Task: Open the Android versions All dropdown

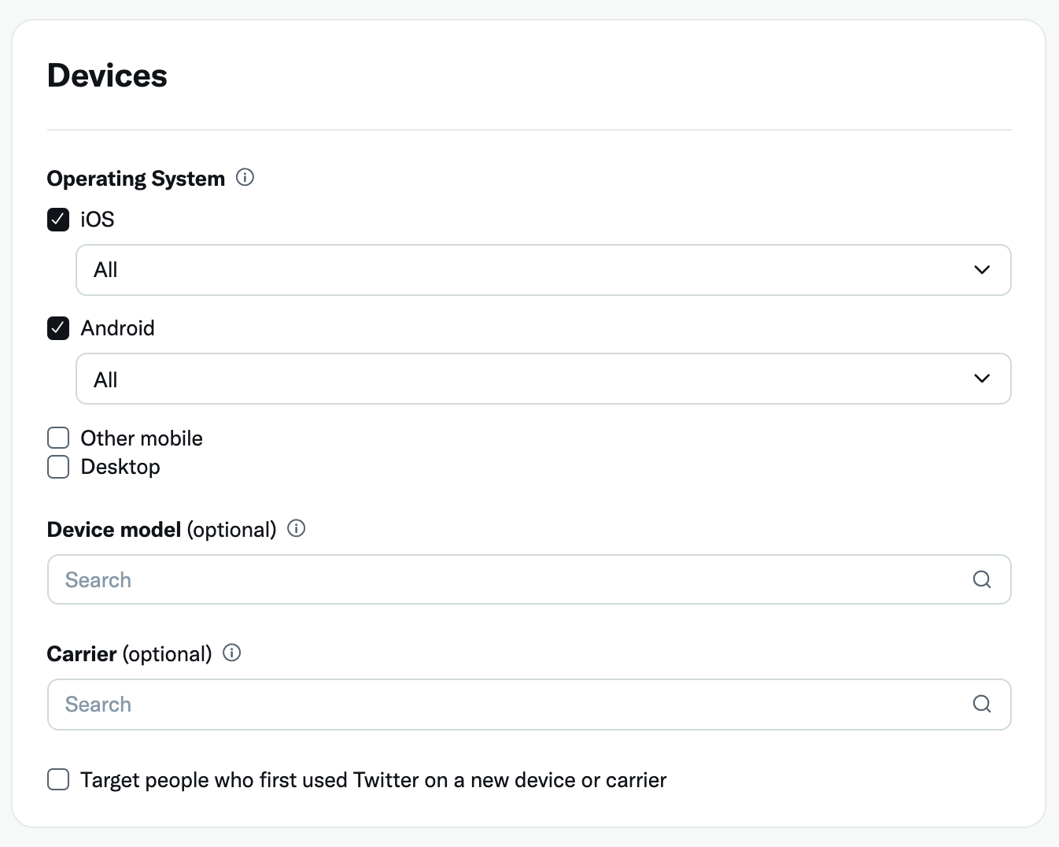Action: tap(543, 379)
